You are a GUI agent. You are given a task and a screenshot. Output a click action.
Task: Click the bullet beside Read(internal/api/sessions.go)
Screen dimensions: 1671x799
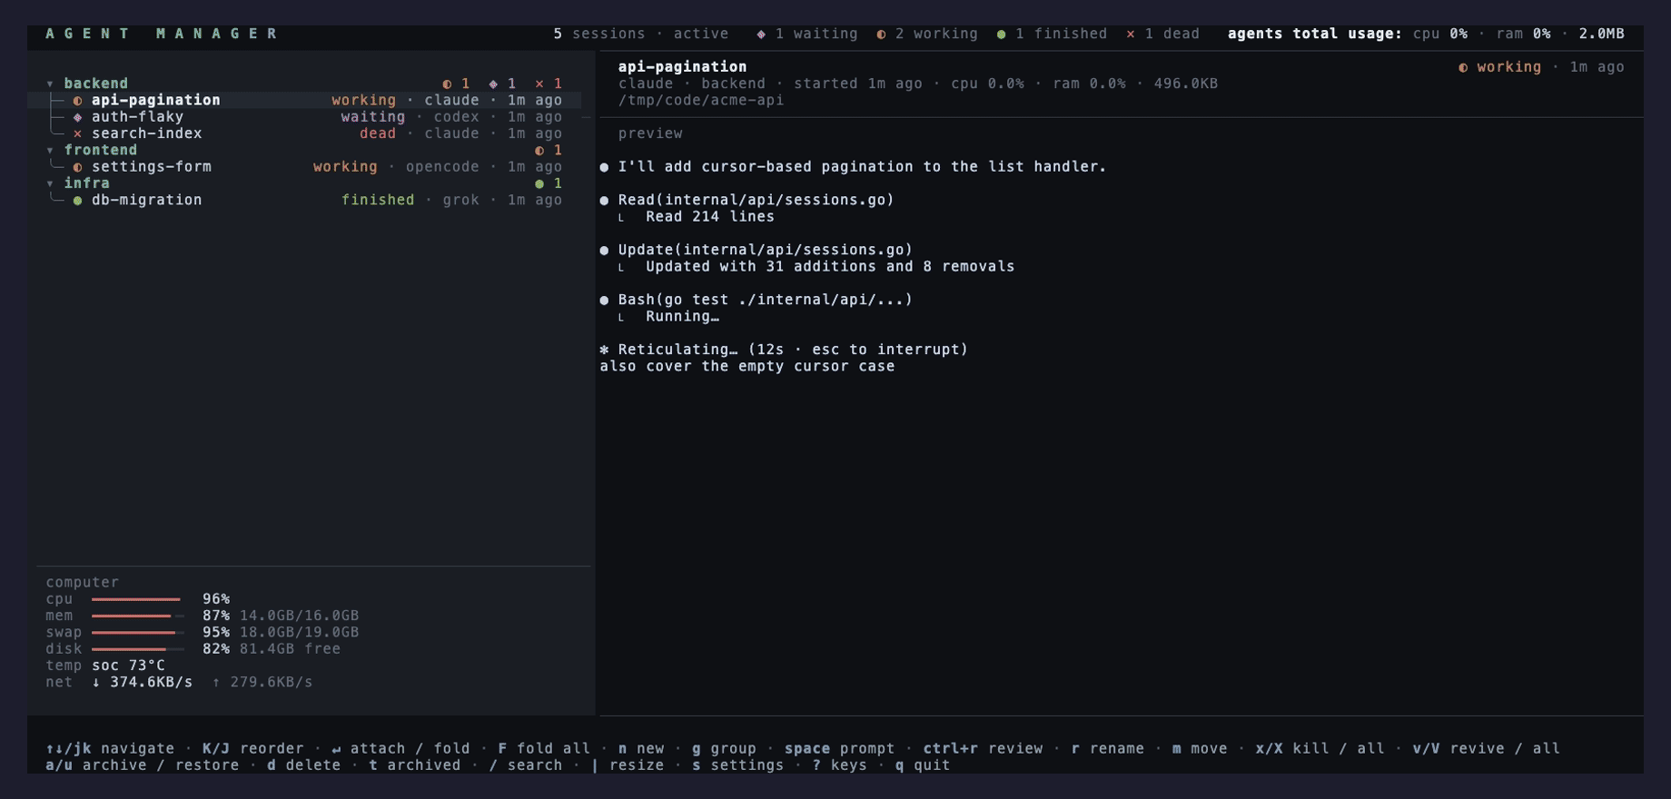[x=604, y=201]
